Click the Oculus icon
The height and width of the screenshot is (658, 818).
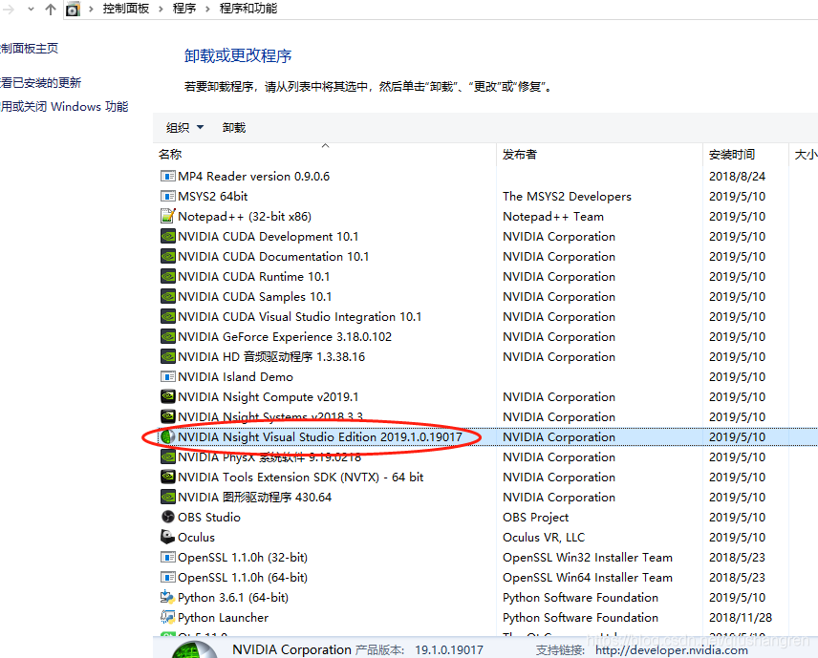coord(167,537)
